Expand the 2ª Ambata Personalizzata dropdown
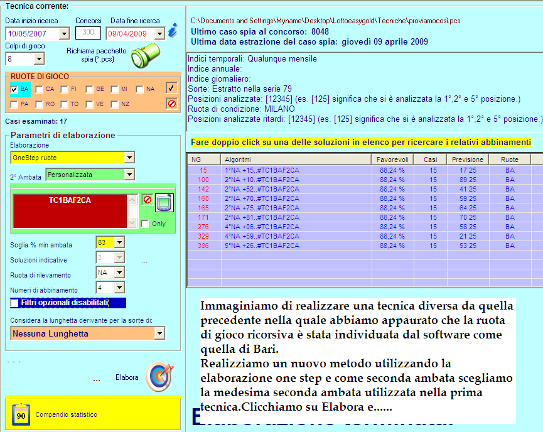The image size is (543, 432). (129, 175)
